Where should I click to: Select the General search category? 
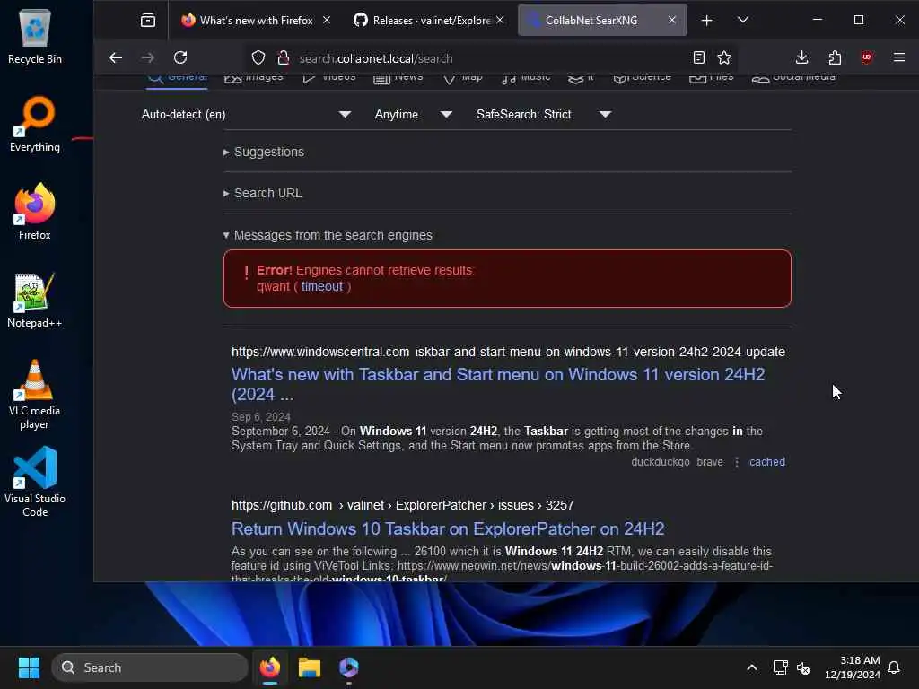point(177,79)
